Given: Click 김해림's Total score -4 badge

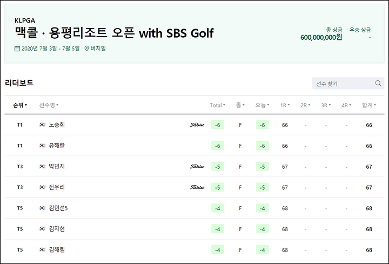Looking at the screenshot, I should 218,250.
